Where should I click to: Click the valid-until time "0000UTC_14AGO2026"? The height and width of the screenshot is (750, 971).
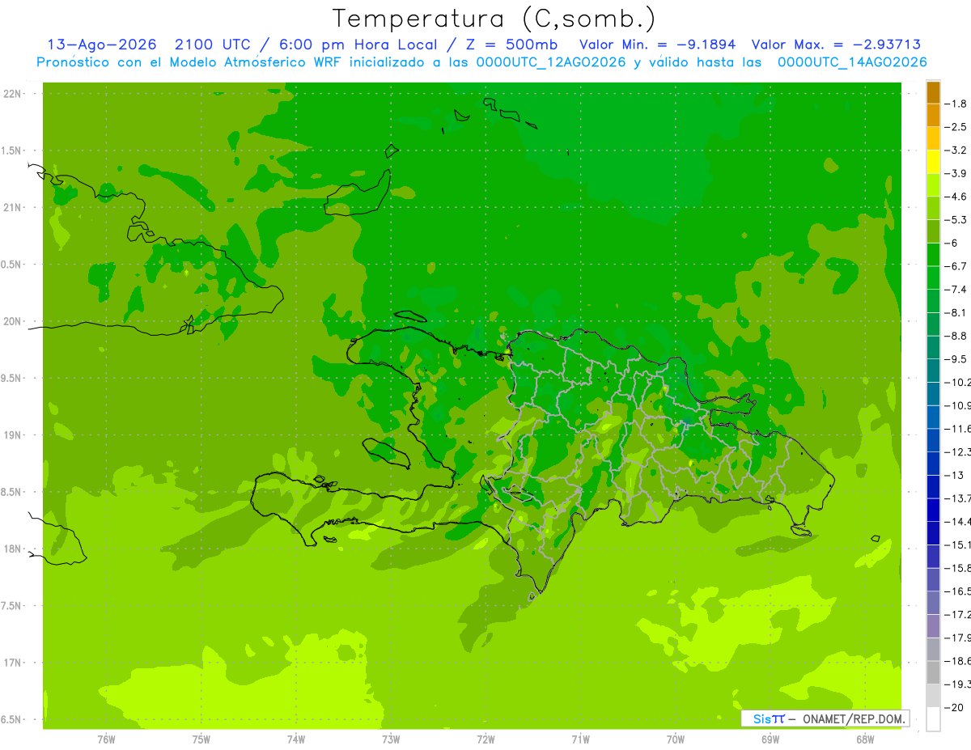coord(852,62)
